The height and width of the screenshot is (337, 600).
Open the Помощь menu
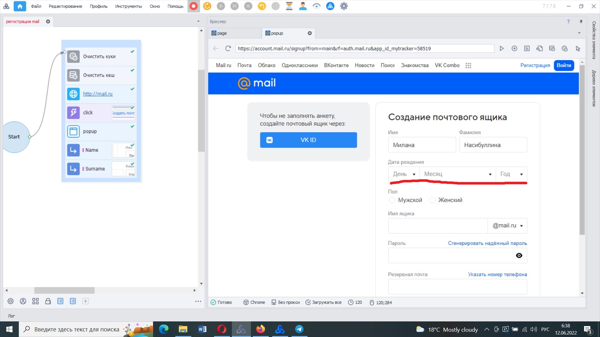pyautogui.click(x=175, y=6)
